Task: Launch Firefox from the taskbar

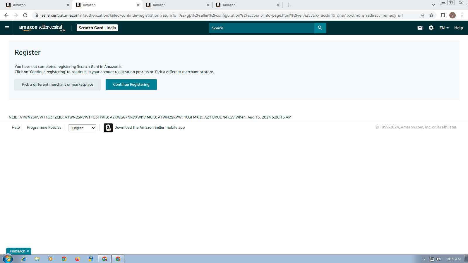Action: (x=77, y=259)
